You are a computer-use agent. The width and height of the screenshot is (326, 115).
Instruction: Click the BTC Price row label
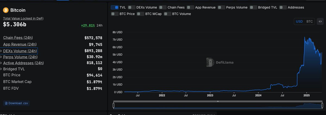point(12,75)
